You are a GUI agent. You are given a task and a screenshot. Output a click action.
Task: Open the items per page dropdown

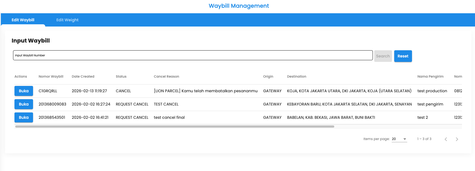click(399, 139)
